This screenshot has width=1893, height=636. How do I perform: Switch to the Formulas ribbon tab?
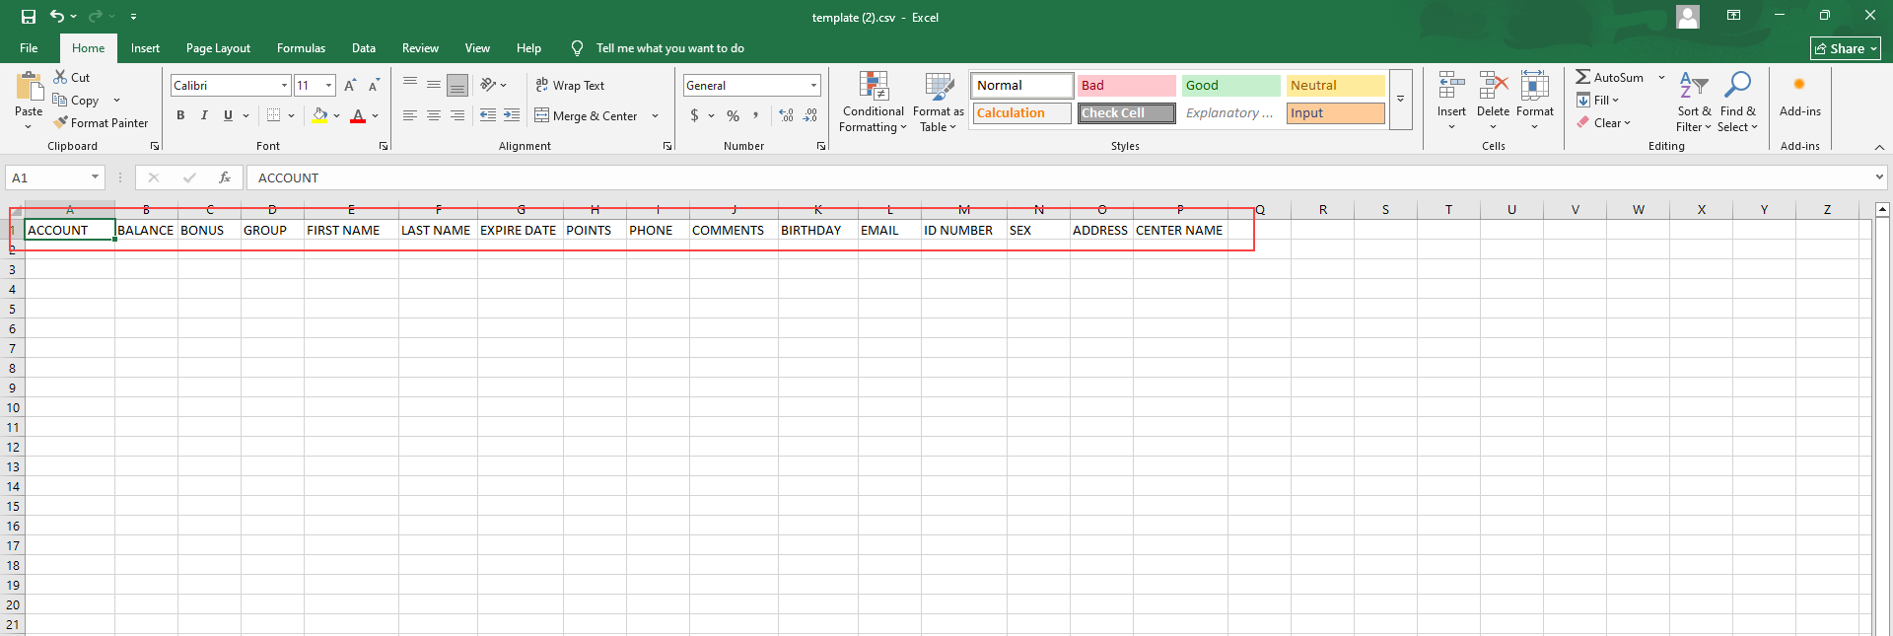coord(301,48)
